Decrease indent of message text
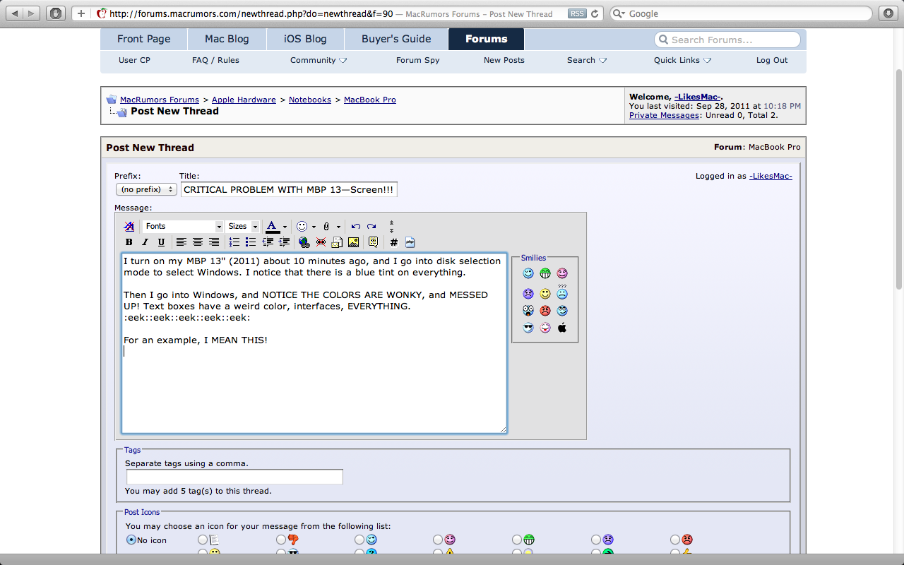Viewport: 904px width, 565px height. (268, 242)
